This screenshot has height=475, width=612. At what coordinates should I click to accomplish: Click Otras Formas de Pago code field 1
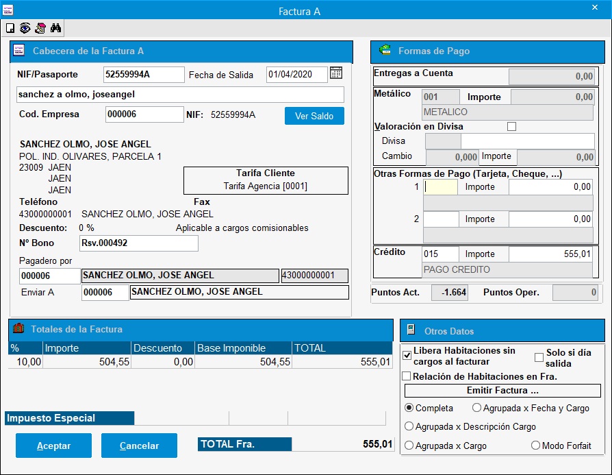point(441,187)
